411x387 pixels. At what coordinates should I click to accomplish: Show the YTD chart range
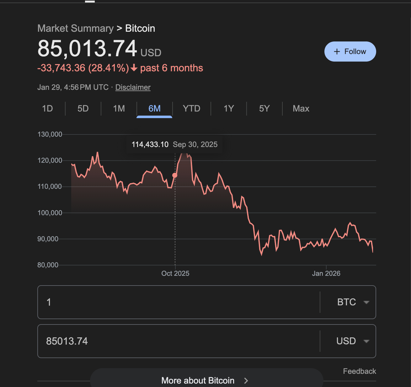click(x=191, y=109)
